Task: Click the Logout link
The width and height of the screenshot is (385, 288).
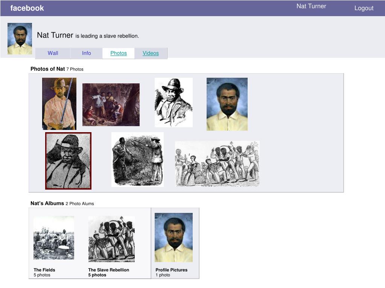Action: coord(364,8)
